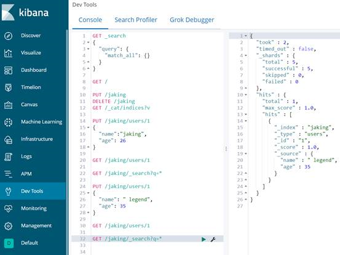
Task: Run request with green play button
Action: (204, 239)
